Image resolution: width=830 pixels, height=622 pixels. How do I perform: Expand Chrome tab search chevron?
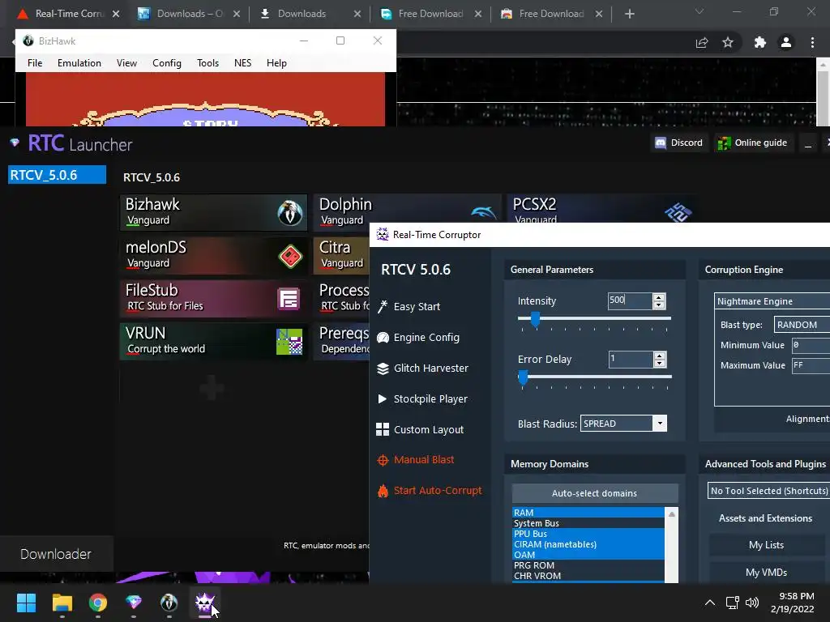pos(700,11)
